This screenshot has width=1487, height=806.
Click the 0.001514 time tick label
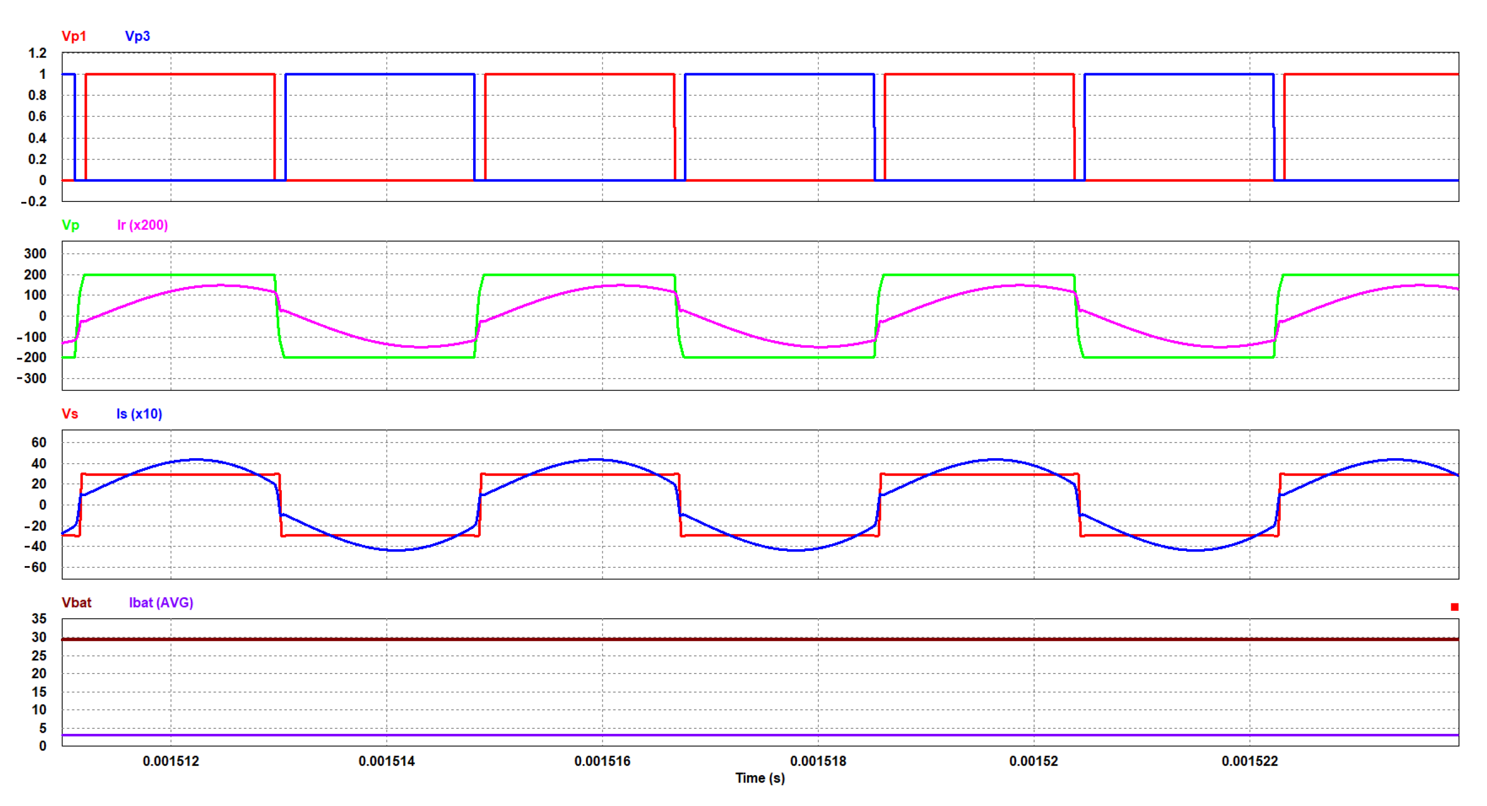click(x=387, y=762)
